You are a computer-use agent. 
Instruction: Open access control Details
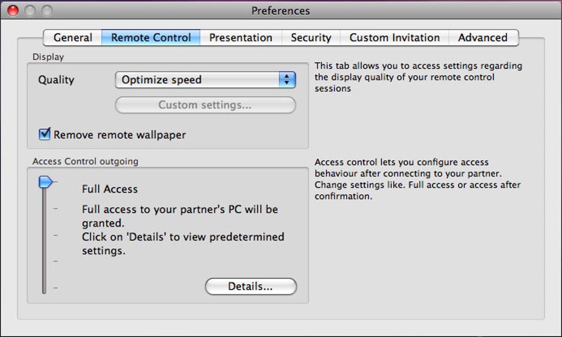(x=251, y=286)
